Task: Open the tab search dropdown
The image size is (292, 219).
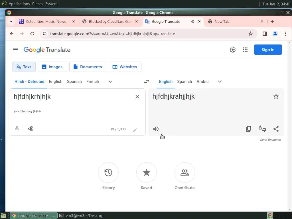Action: pos(11,21)
